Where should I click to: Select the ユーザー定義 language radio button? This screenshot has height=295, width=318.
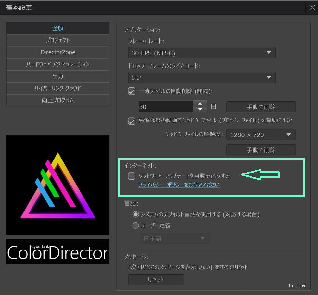135,225
